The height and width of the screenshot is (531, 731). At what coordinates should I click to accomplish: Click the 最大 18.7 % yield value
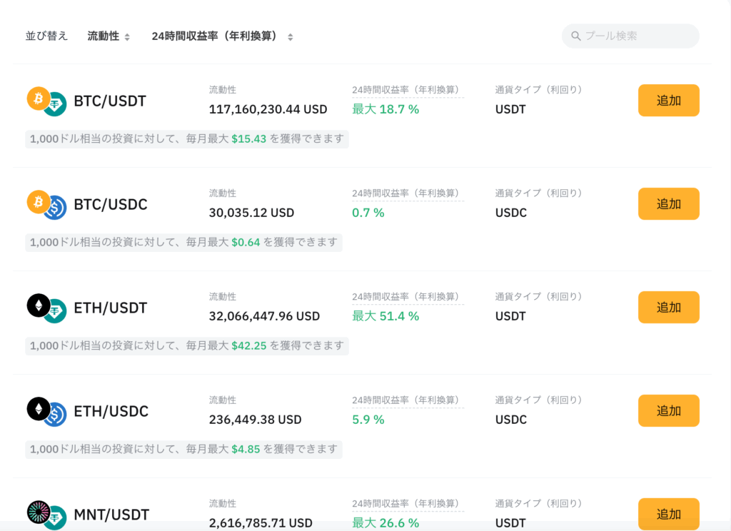click(385, 110)
